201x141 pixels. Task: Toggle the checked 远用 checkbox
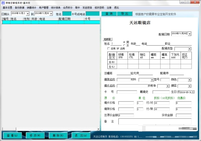pyautogui.click(x=118, y=48)
